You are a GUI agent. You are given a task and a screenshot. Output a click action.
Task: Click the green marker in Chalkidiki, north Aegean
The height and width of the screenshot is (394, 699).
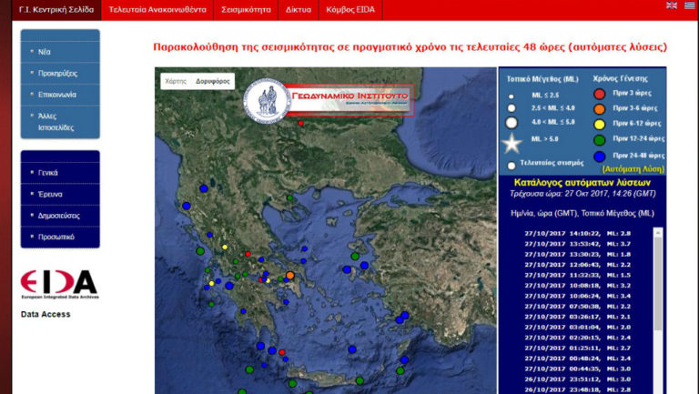coord(289,197)
